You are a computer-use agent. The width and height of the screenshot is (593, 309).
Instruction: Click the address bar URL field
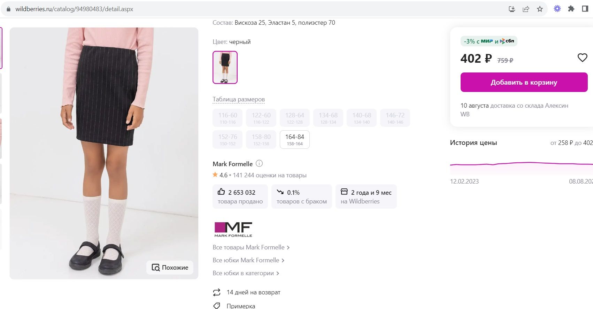tap(244, 9)
